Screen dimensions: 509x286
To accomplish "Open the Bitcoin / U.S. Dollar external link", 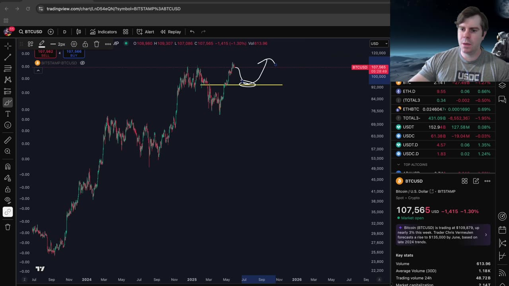I will [x=431, y=191].
